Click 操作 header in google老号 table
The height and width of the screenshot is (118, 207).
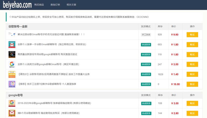tap(192, 95)
